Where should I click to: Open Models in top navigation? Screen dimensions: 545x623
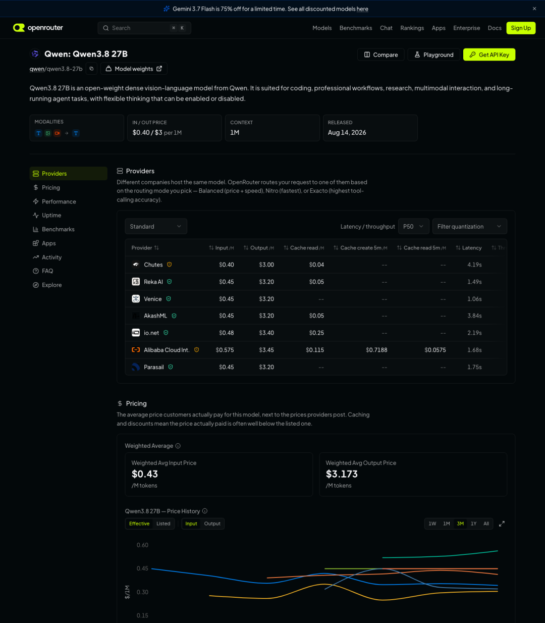[x=322, y=28]
